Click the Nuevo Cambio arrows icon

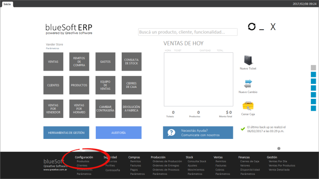click(248, 84)
